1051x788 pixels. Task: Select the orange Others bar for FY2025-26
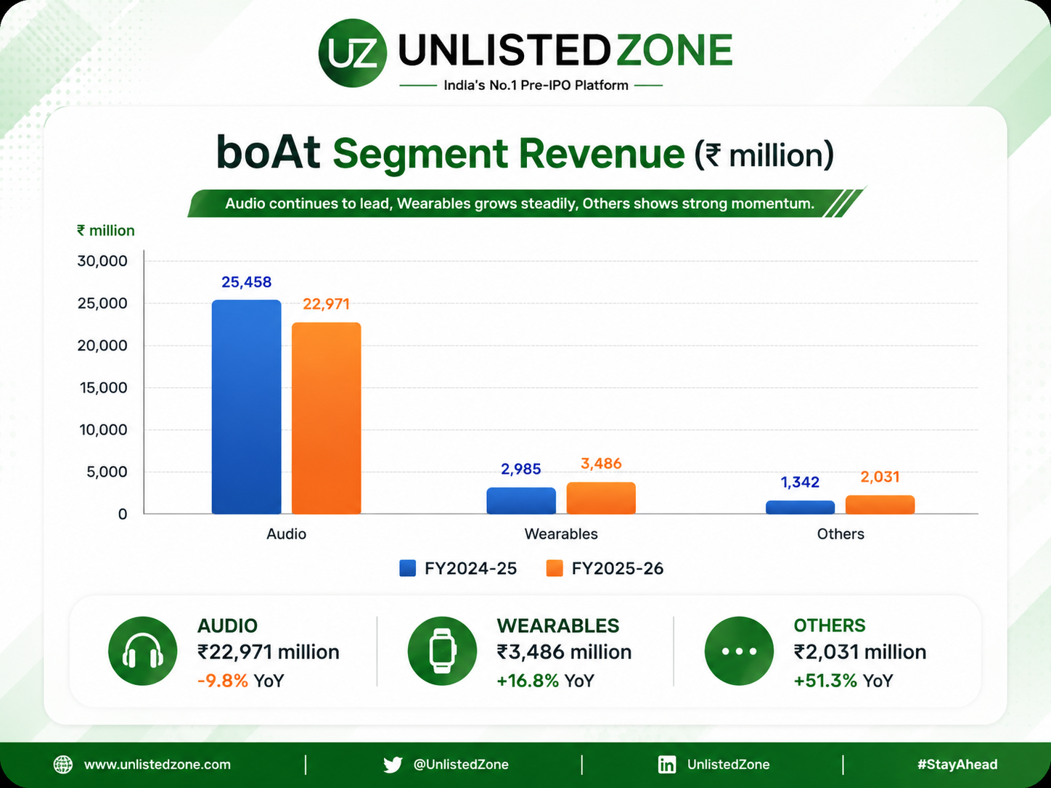pyautogui.click(x=880, y=505)
